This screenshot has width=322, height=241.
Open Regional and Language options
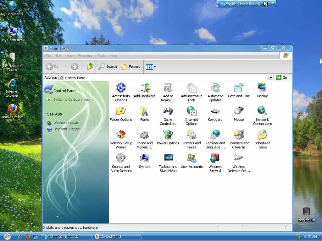click(215, 139)
